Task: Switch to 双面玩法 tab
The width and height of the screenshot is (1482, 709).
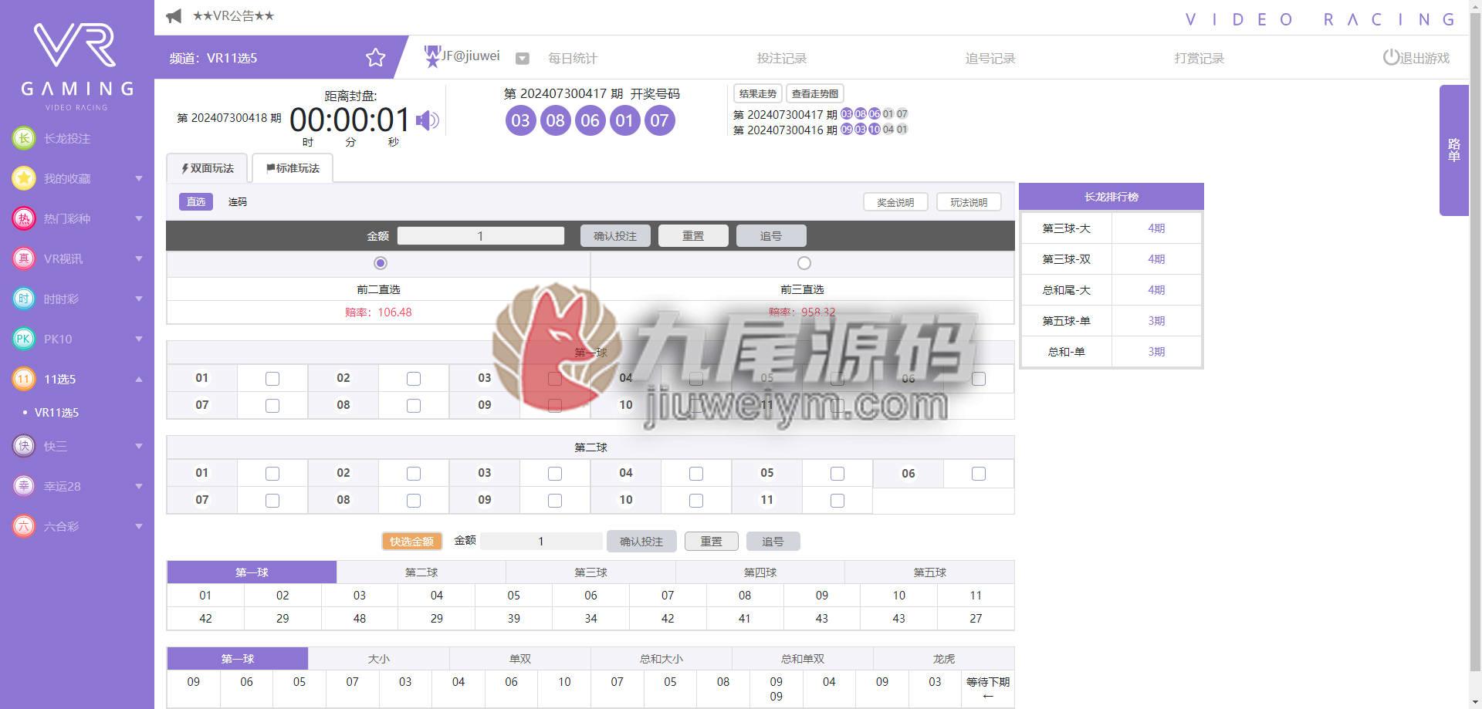Action: (x=208, y=168)
